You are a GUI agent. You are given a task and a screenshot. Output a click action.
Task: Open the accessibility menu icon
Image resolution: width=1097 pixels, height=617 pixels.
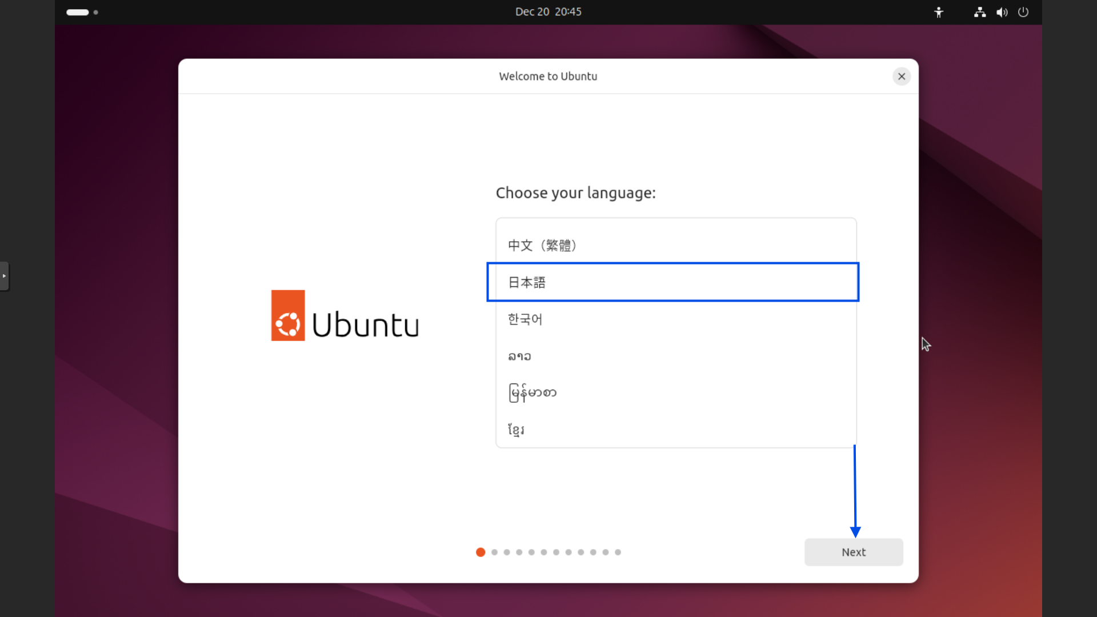click(x=938, y=12)
